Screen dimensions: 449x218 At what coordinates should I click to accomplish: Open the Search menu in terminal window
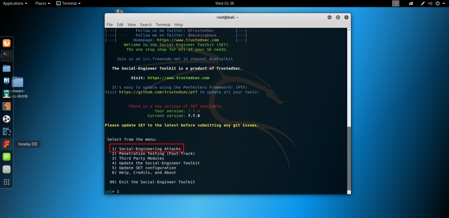tap(146, 25)
